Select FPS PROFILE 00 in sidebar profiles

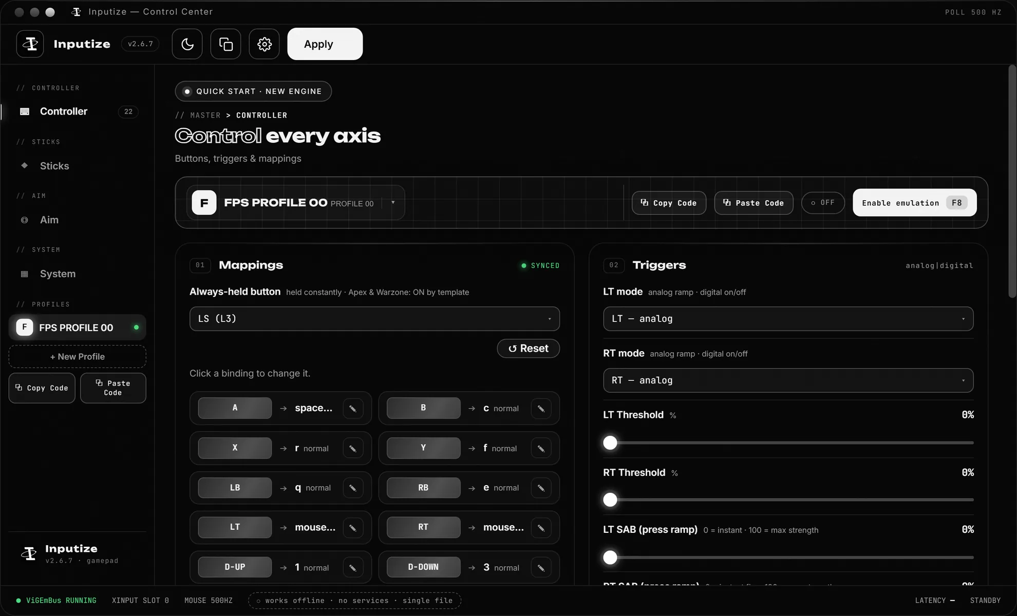click(x=77, y=328)
